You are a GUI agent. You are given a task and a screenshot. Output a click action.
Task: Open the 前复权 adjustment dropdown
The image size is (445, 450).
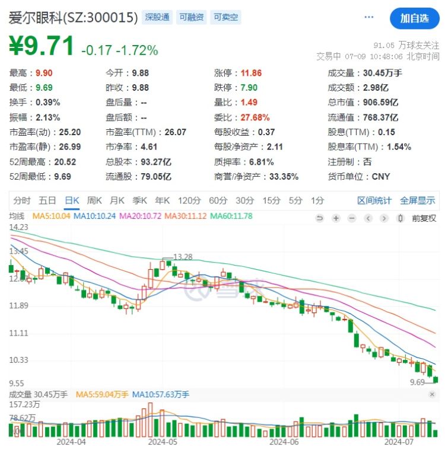424,218
